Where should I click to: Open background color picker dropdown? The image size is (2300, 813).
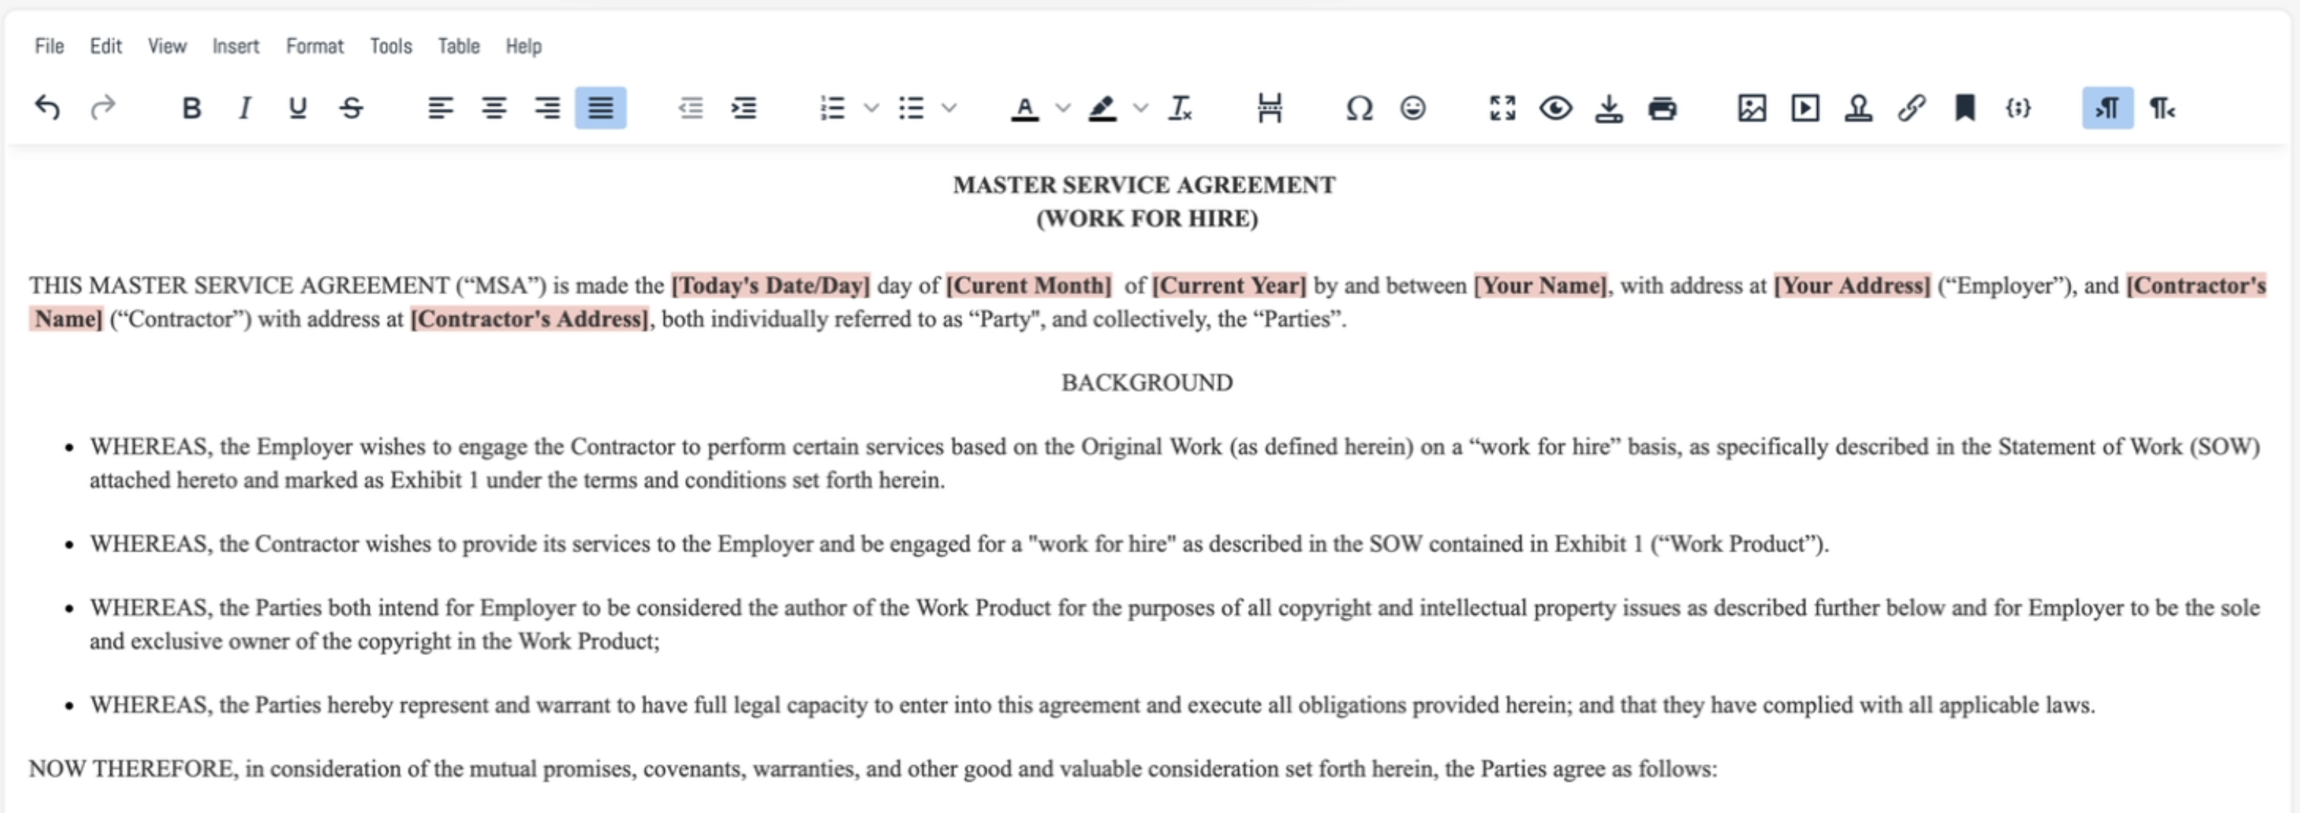pyautogui.click(x=1141, y=108)
